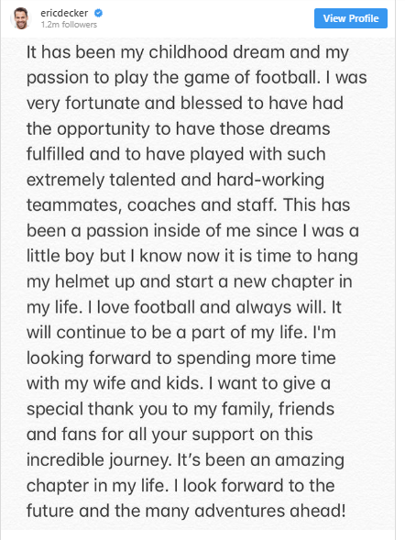Viewport: 405px width, 540px height.
Task: Click the word 'hard-working' in the post
Action: pyautogui.click(x=270, y=180)
